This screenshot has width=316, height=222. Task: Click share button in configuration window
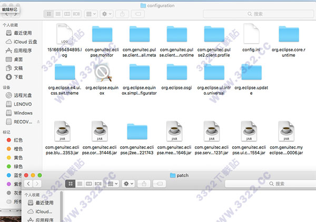122,14
